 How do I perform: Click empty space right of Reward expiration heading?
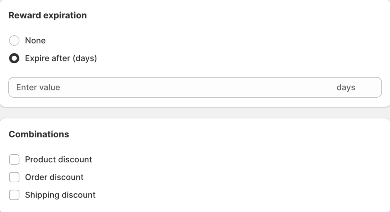coord(229,16)
